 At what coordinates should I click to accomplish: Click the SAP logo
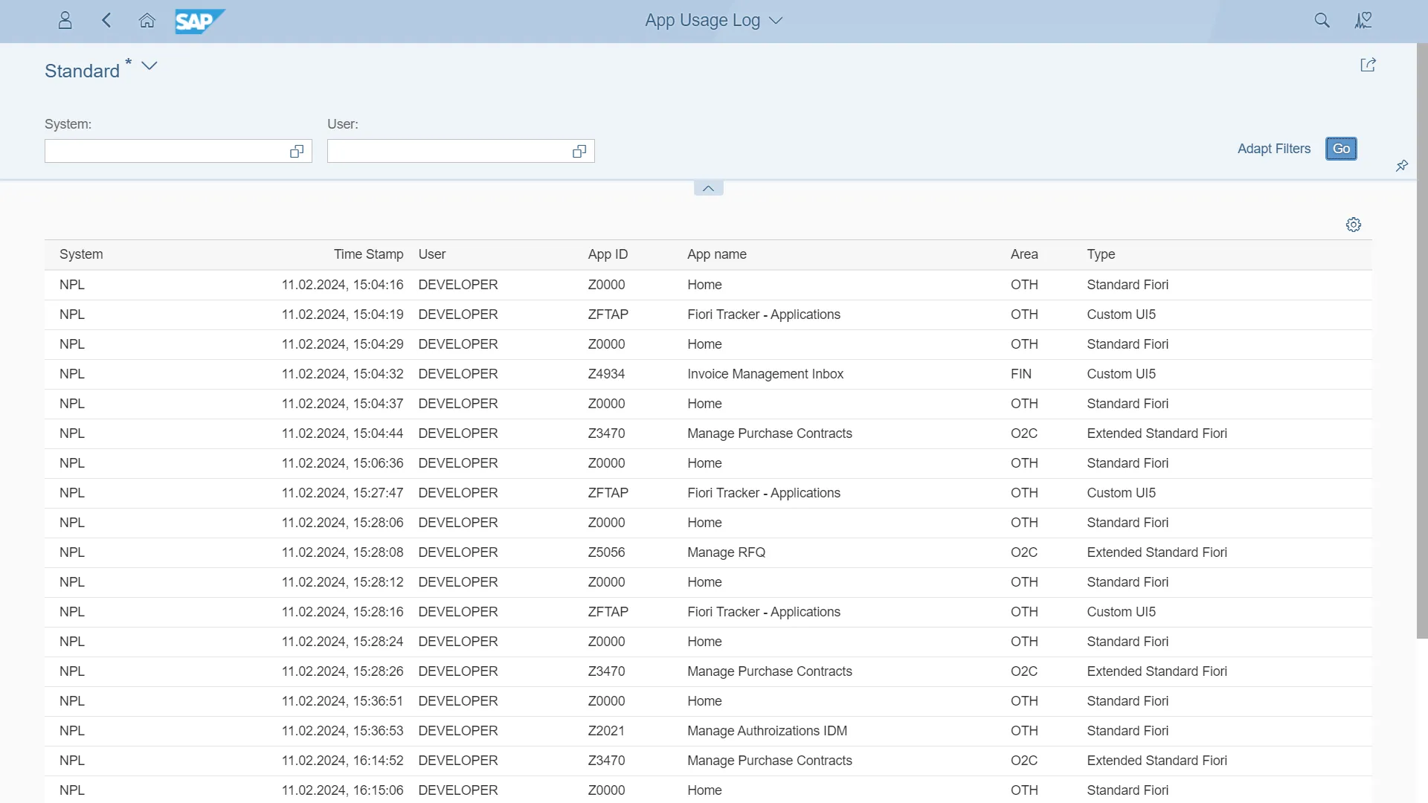pyautogui.click(x=199, y=21)
